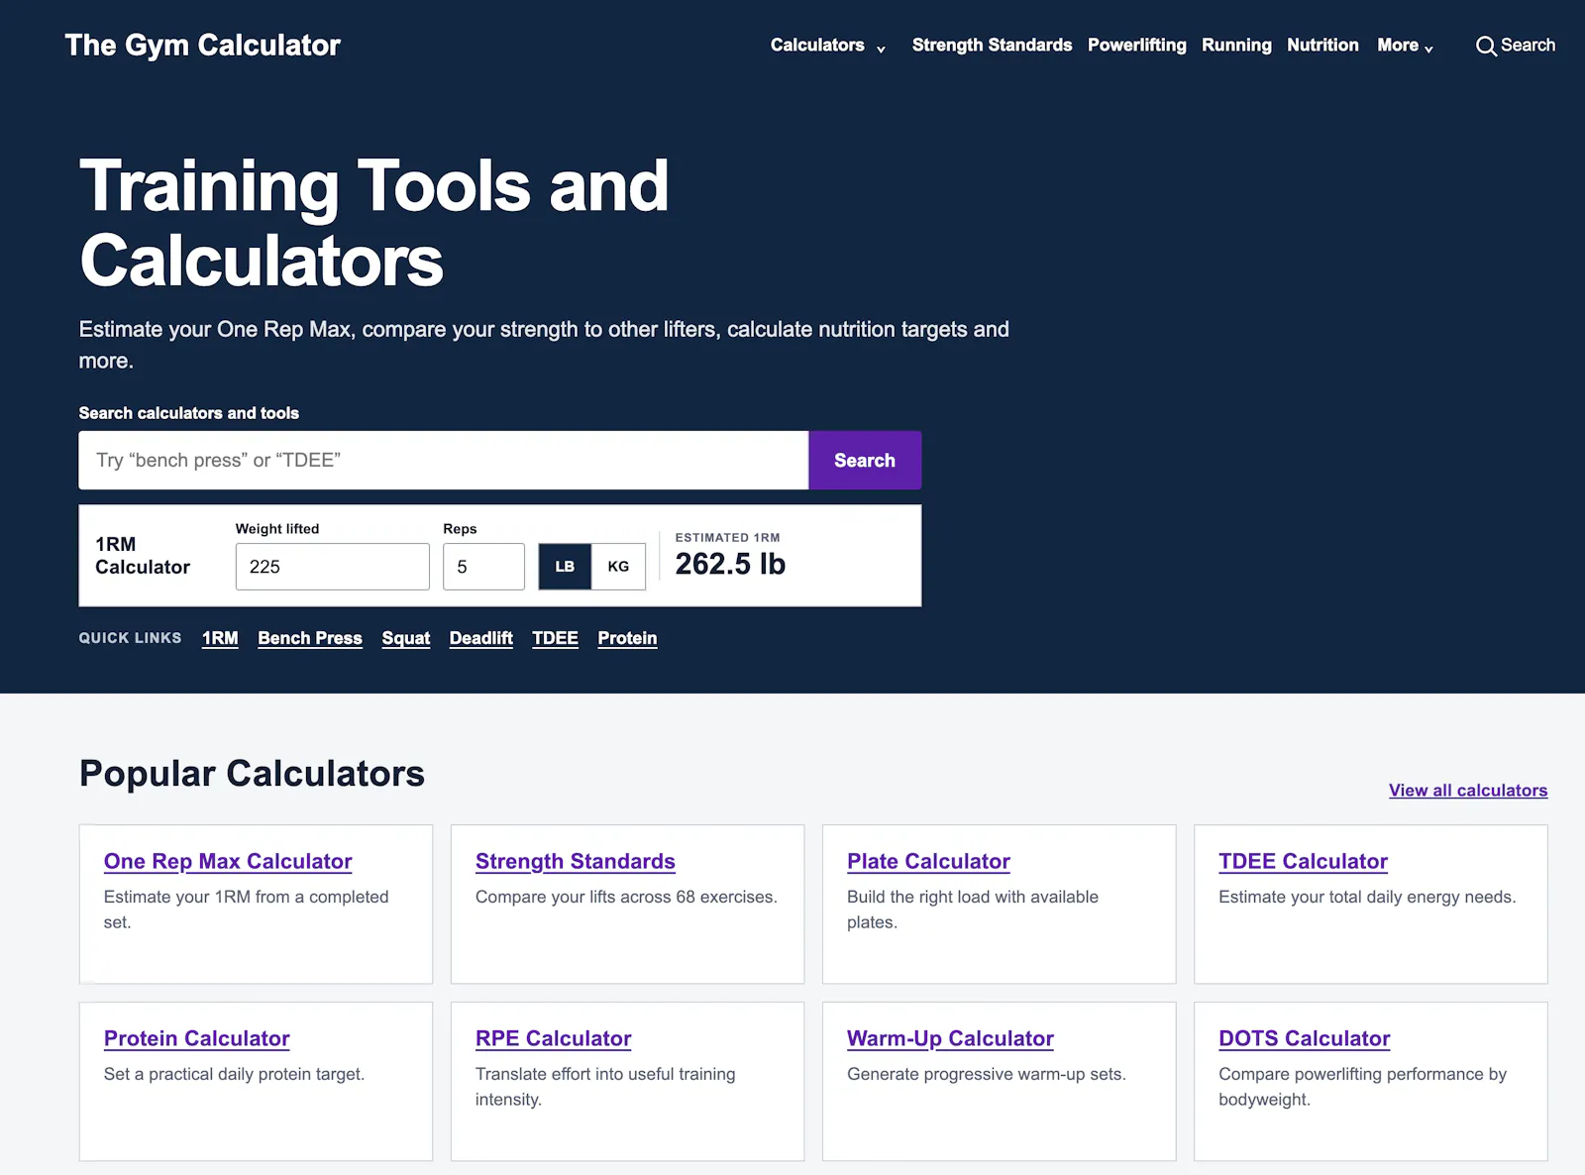Screen dimensions: 1585x1175
Task: Open the Strength Standards card link
Action: (x=576, y=861)
